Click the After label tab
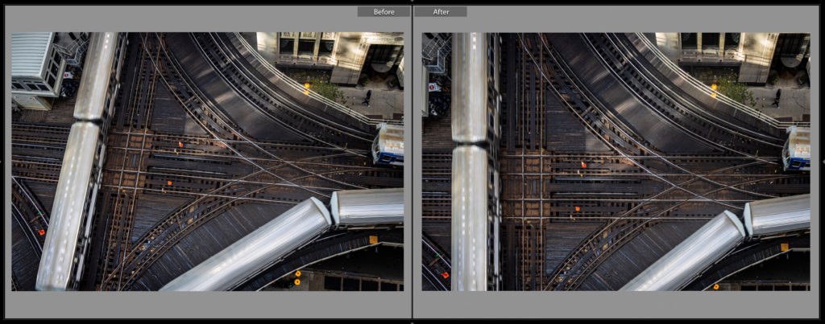Viewport: 825px width, 324px height. pos(441,11)
